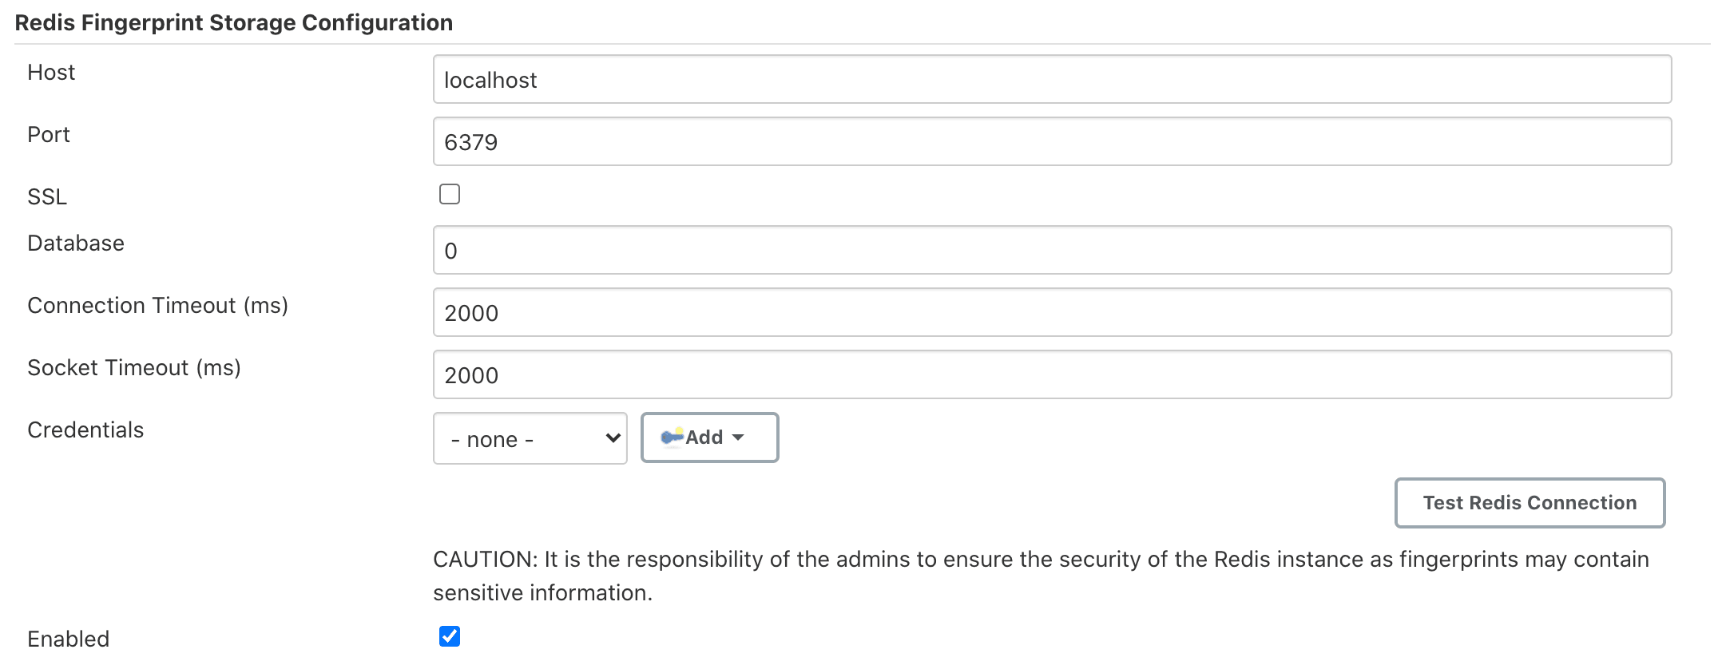
Task: Open the Add credentials dropdown
Action: (709, 437)
